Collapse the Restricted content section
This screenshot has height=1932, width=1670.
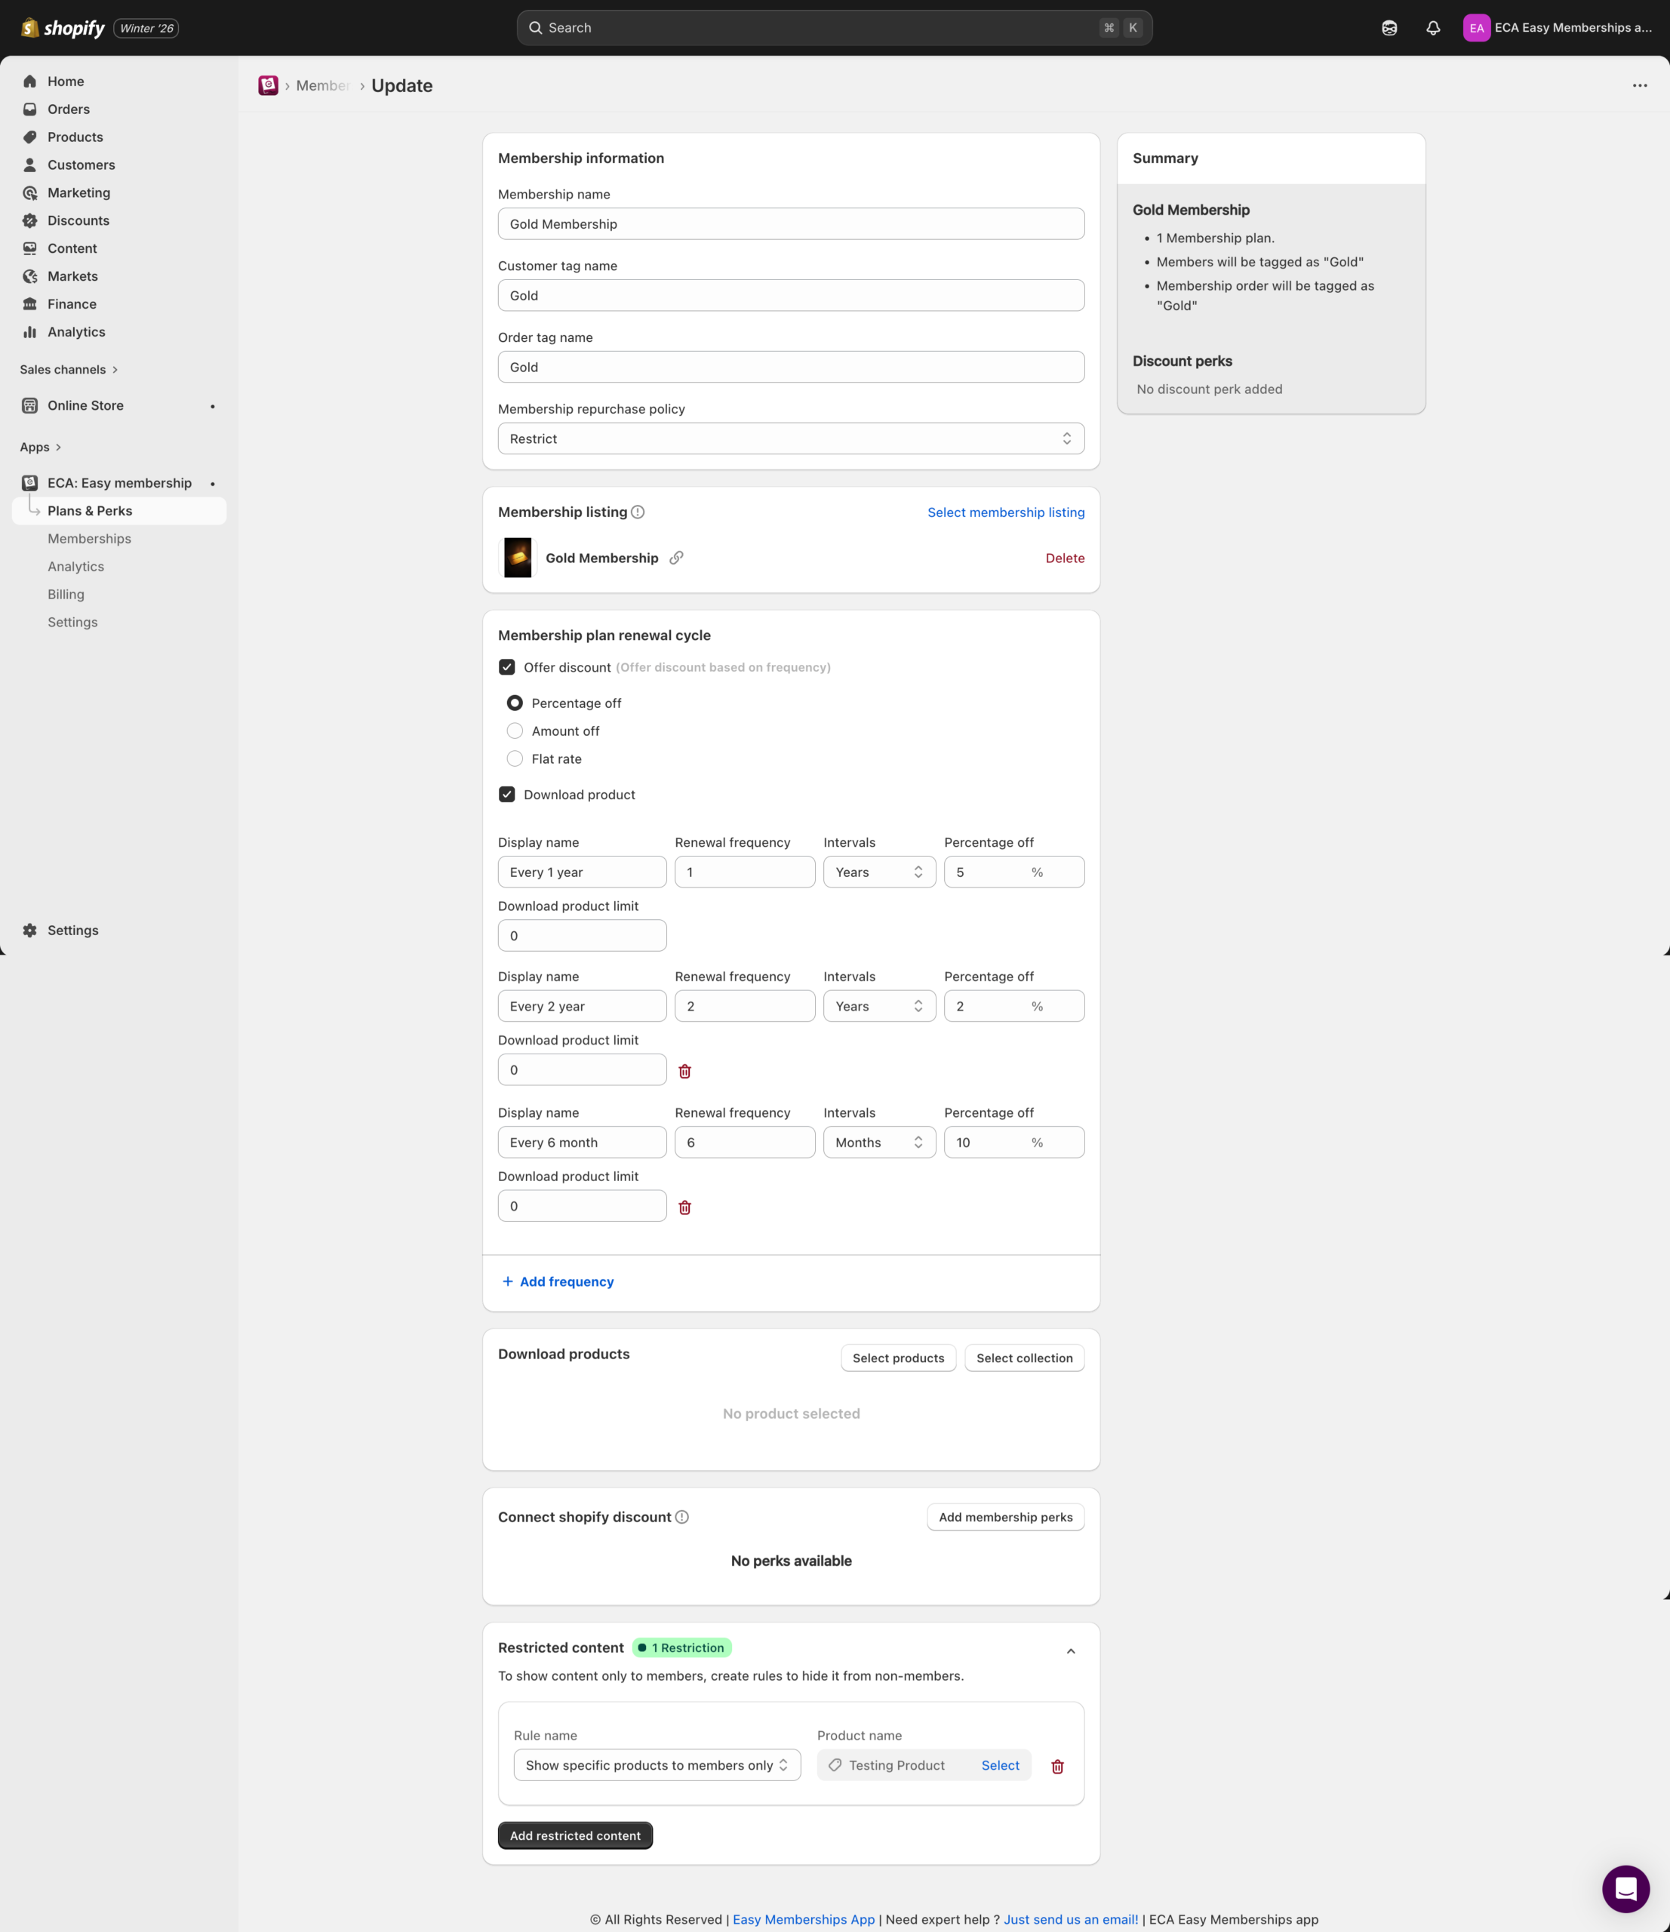[1070, 1651]
